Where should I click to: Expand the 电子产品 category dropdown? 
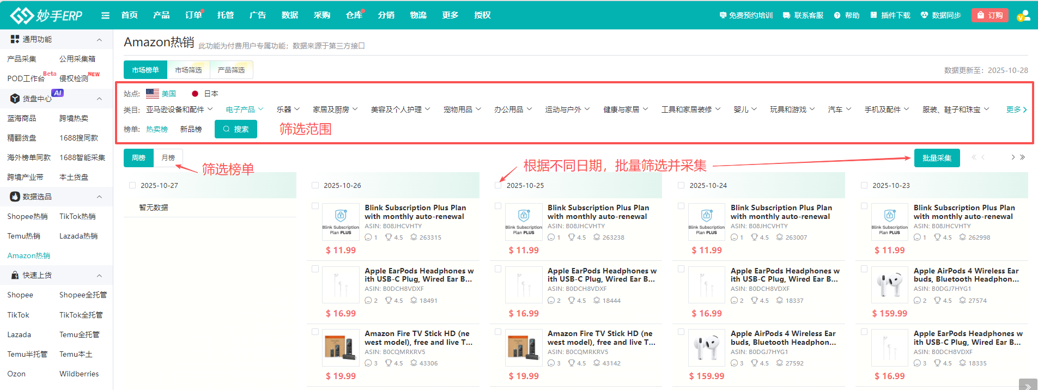245,109
